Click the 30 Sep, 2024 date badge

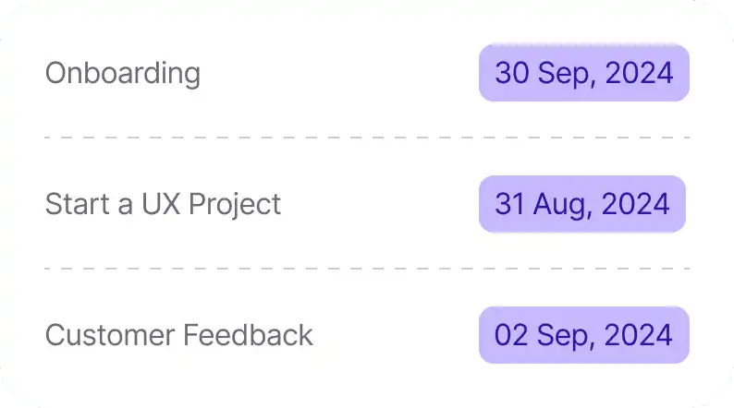(x=583, y=73)
